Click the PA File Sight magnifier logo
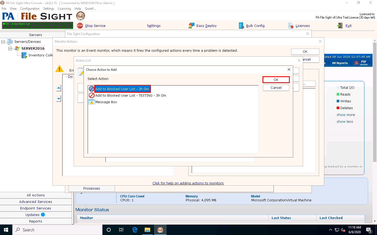This screenshot has height=235, width=377. click(81, 16)
